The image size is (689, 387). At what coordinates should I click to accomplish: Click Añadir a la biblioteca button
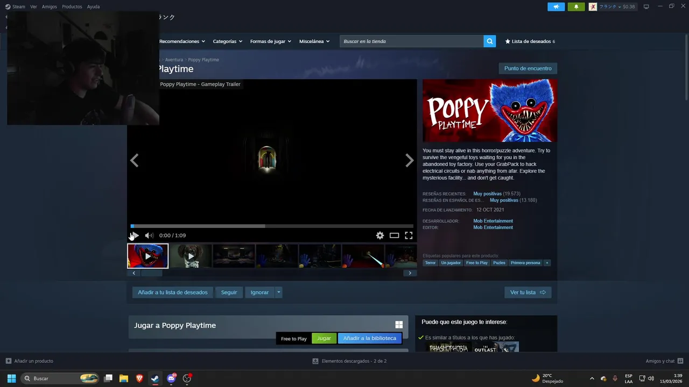click(370, 338)
